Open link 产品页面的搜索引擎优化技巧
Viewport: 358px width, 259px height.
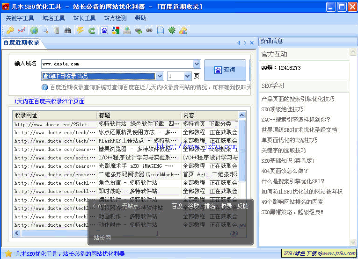pos(298,99)
